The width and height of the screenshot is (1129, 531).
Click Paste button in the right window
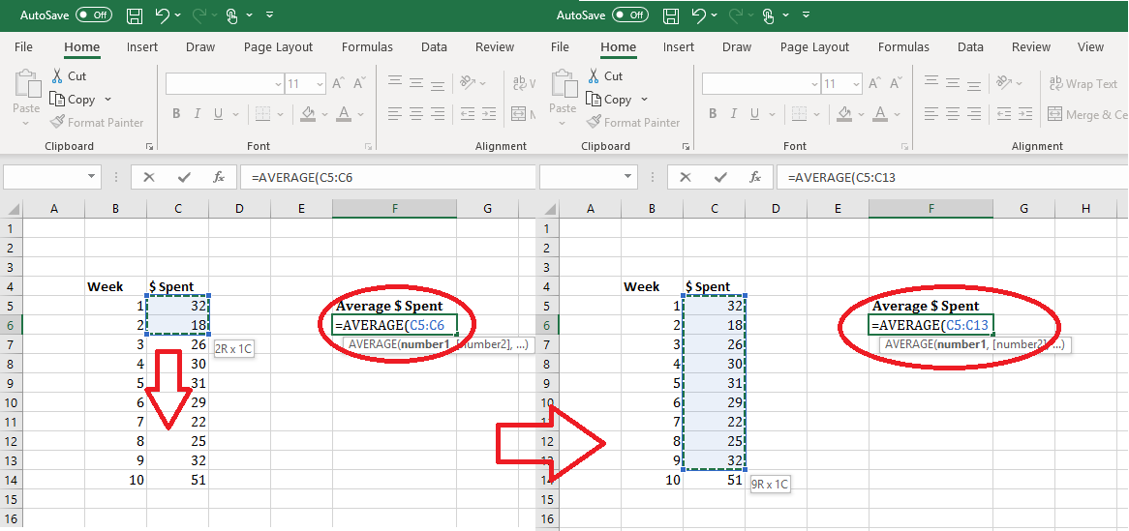click(563, 95)
